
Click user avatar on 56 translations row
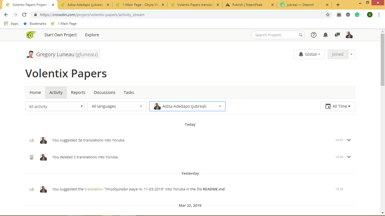pyautogui.click(x=43, y=140)
